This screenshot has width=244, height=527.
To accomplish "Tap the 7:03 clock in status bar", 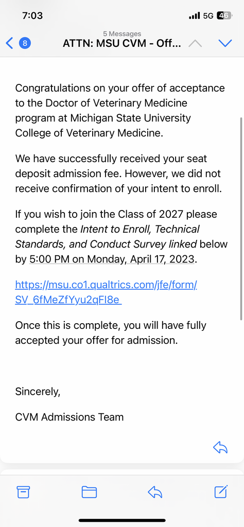I will 32,15.
